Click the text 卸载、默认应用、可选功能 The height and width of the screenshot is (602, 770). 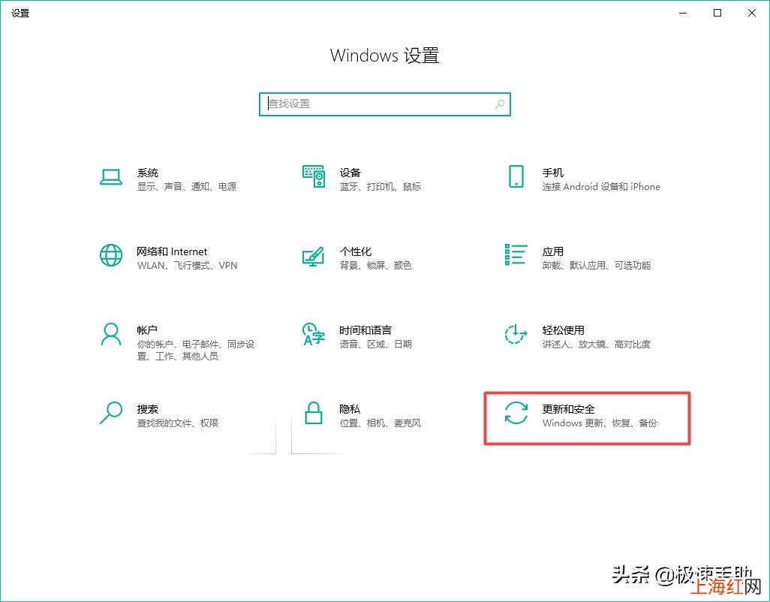(597, 266)
